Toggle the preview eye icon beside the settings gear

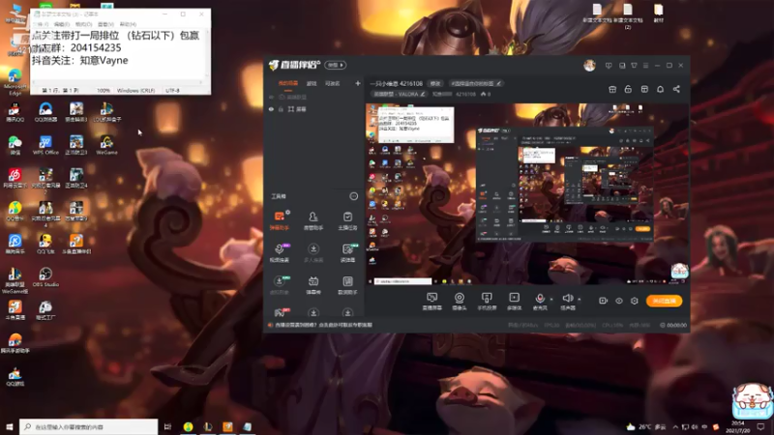[618, 301]
